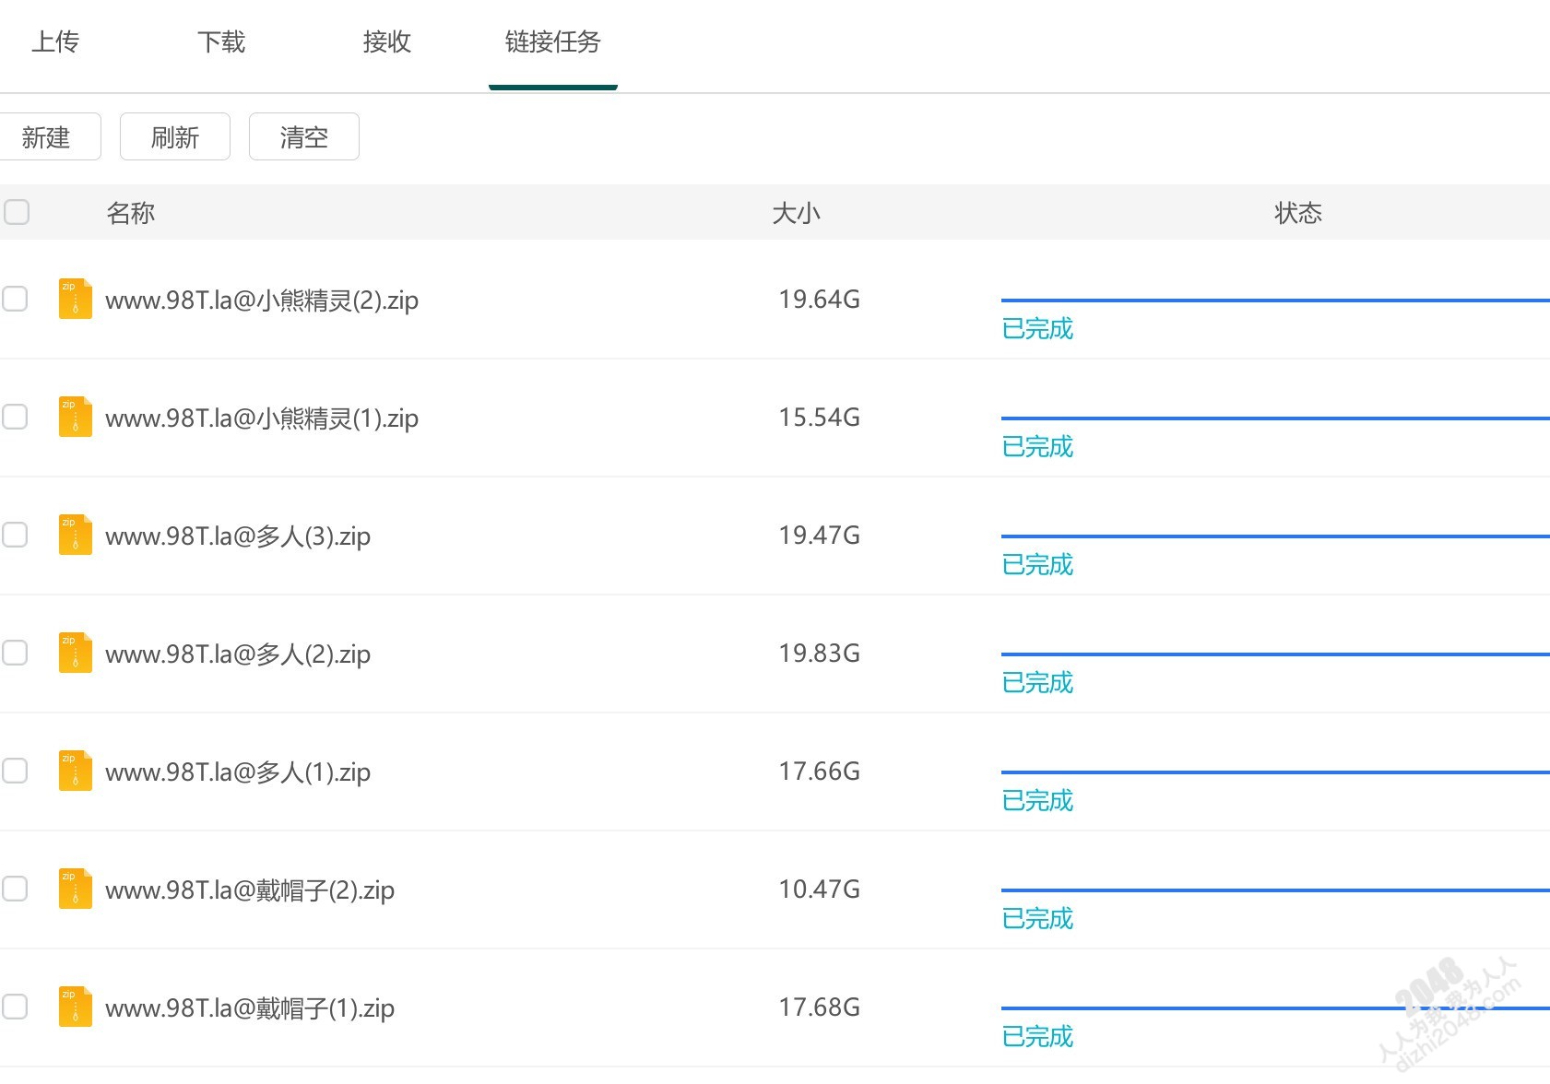The height and width of the screenshot is (1084, 1550).
Task: Click 已完成 status of 戴帽子(1).zip
Action: 1037,1036
